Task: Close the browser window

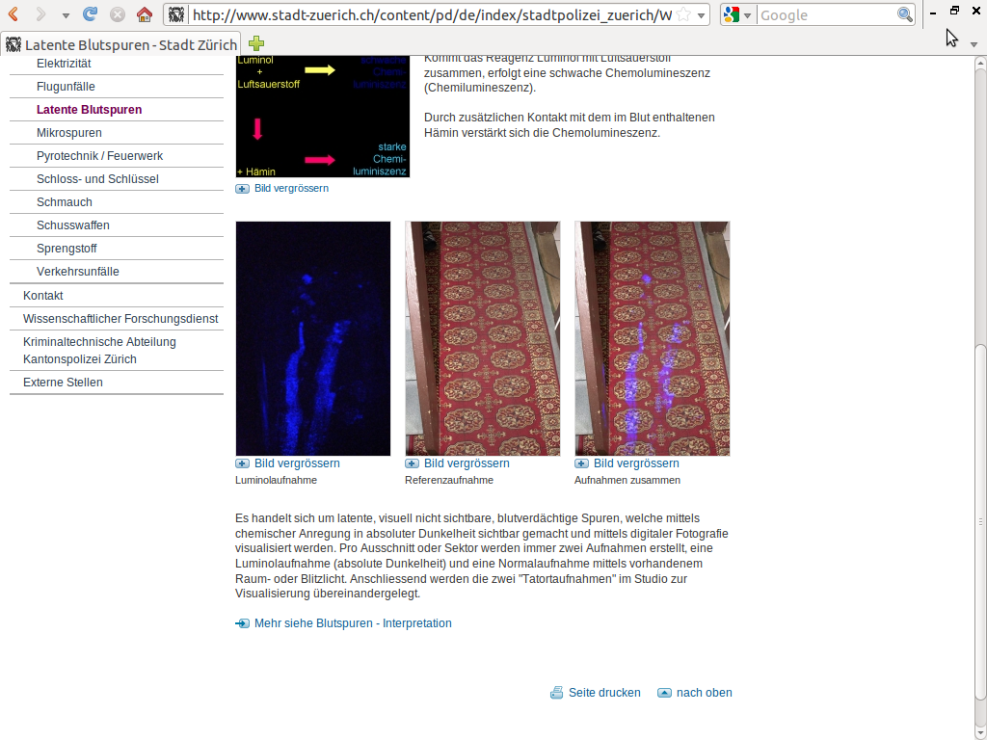Action: 975,12
